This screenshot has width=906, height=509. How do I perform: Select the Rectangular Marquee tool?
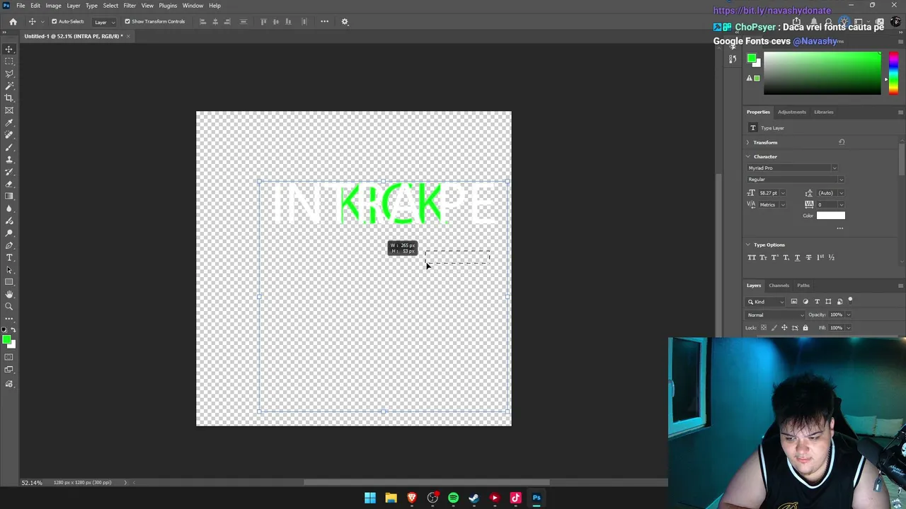(9, 62)
